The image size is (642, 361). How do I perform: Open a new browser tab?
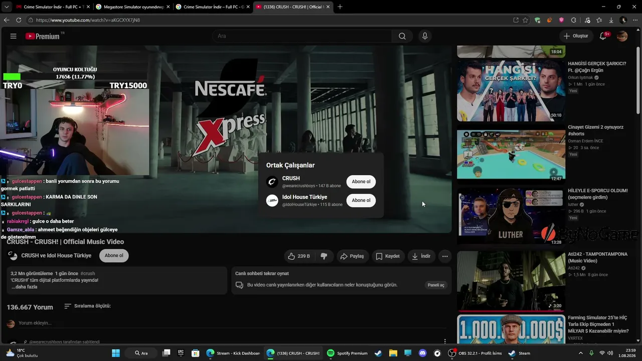pyautogui.click(x=340, y=7)
